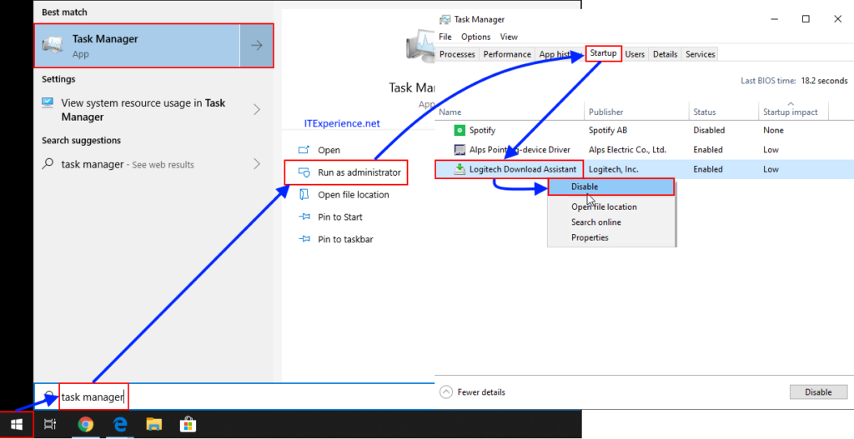The height and width of the screenshot is (439, 854).
Task: Switch to the Processes tab
Action: coord(457,54)
